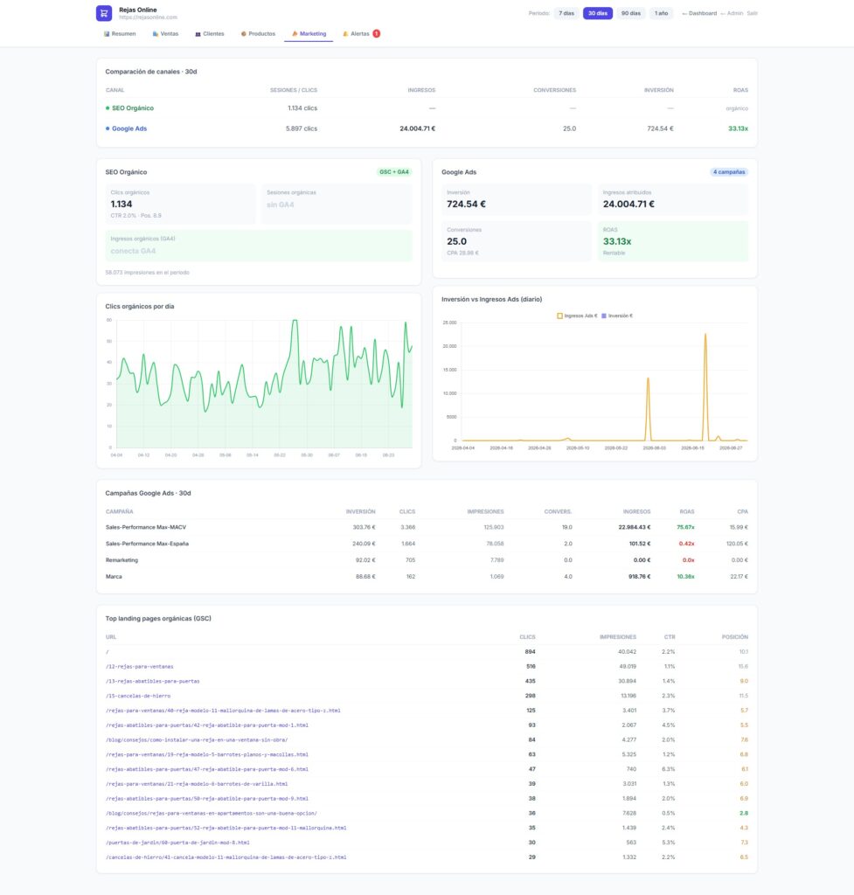The image size is (854, 895).
Task: Open reja-abatible-para-puerta-mod-6 URL
Action: pos(206,769)
